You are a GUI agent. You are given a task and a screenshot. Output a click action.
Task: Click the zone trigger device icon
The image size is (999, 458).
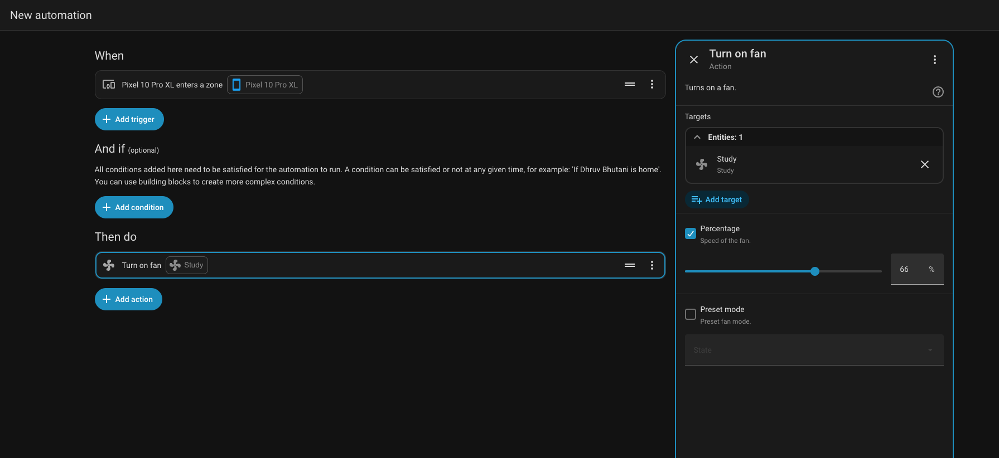(109, 85)
